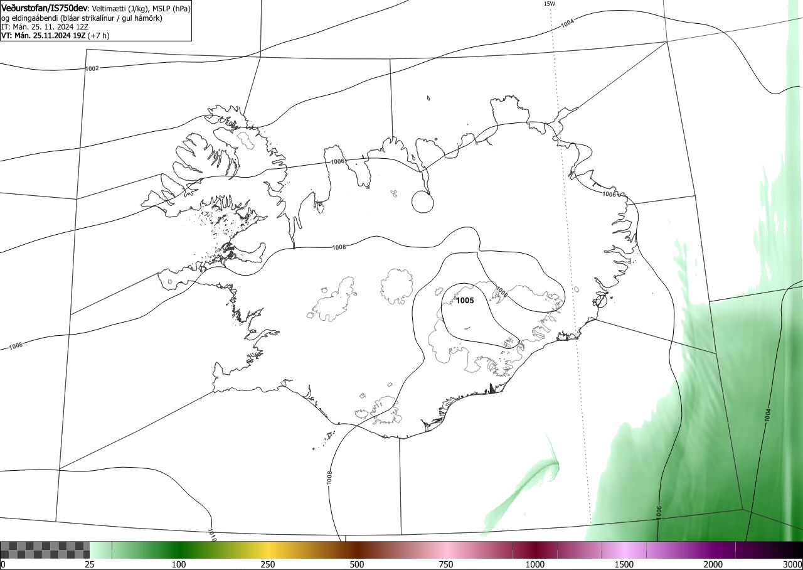Viewport: 803px width, 570px height.
Task: Click the title text Veðurstofan/IS750dev
Action: tap(45, 8)
